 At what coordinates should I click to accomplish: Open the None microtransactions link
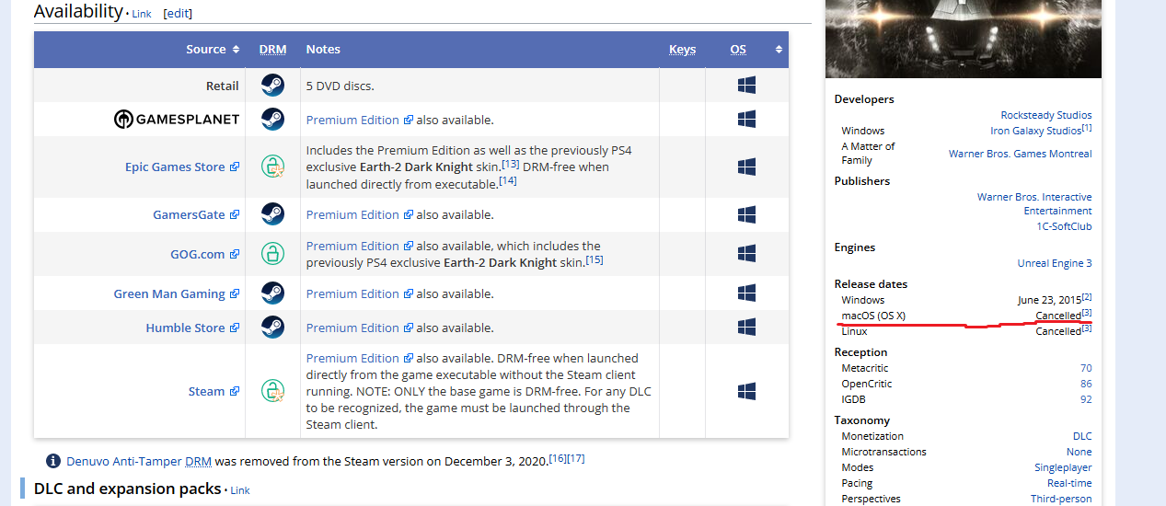(x=1079, y=452)
